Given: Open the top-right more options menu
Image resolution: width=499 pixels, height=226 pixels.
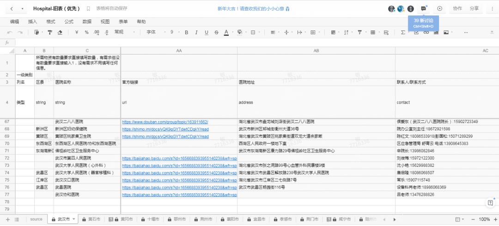Looking at the screenshot, I should pos(493,9).
